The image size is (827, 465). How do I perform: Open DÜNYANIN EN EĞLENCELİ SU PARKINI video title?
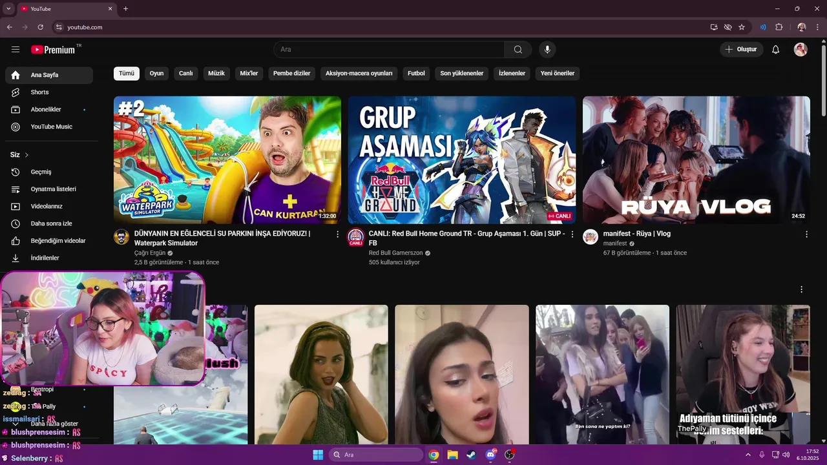point(222,238)
